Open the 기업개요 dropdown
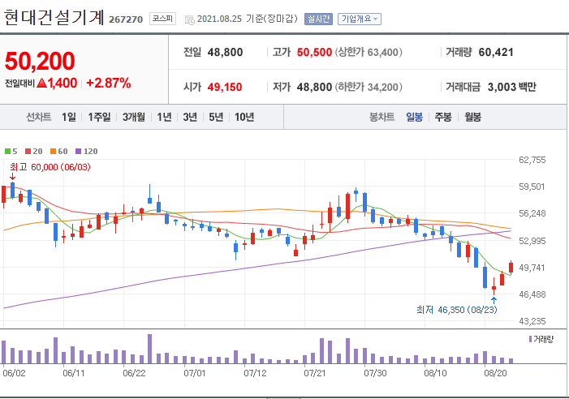Image resolution: width=569 pixels, height=399 pixels. [360, 19]
